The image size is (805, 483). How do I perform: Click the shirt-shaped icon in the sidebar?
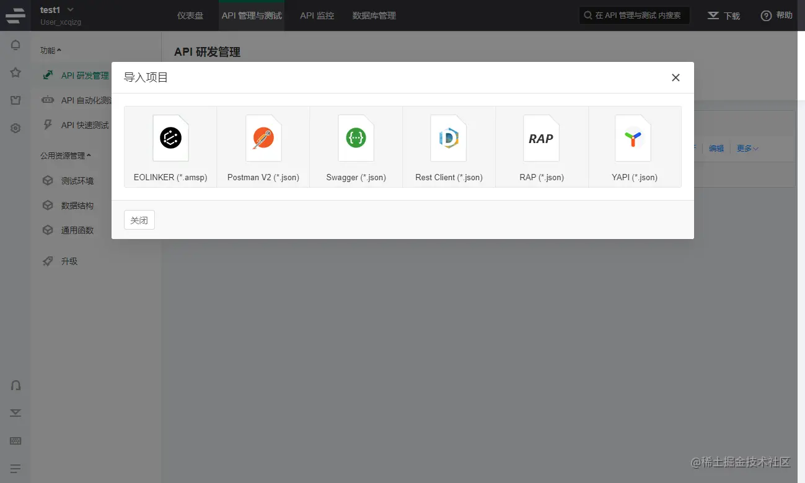click(15, 100)
